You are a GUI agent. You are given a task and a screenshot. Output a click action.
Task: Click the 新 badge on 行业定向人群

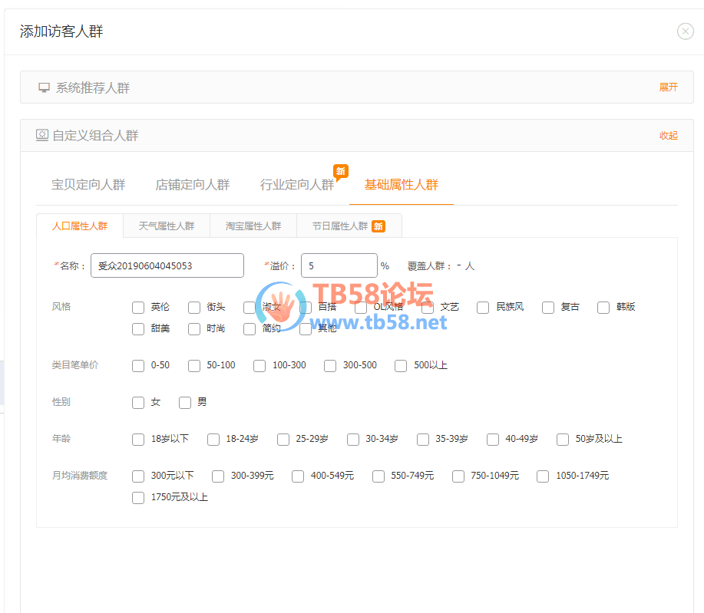(340, 171)
